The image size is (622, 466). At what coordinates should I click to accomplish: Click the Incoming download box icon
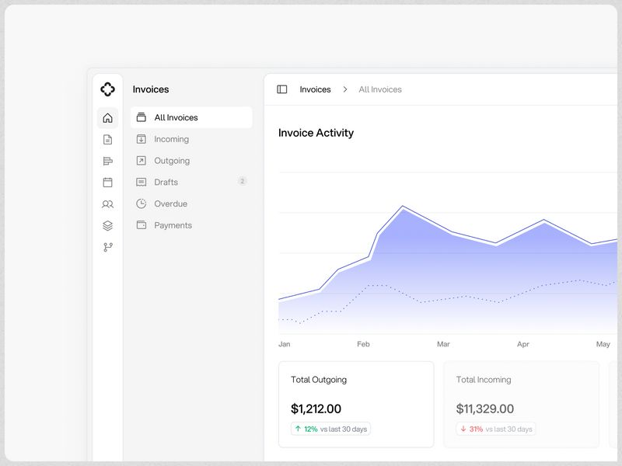coord(142,139)
